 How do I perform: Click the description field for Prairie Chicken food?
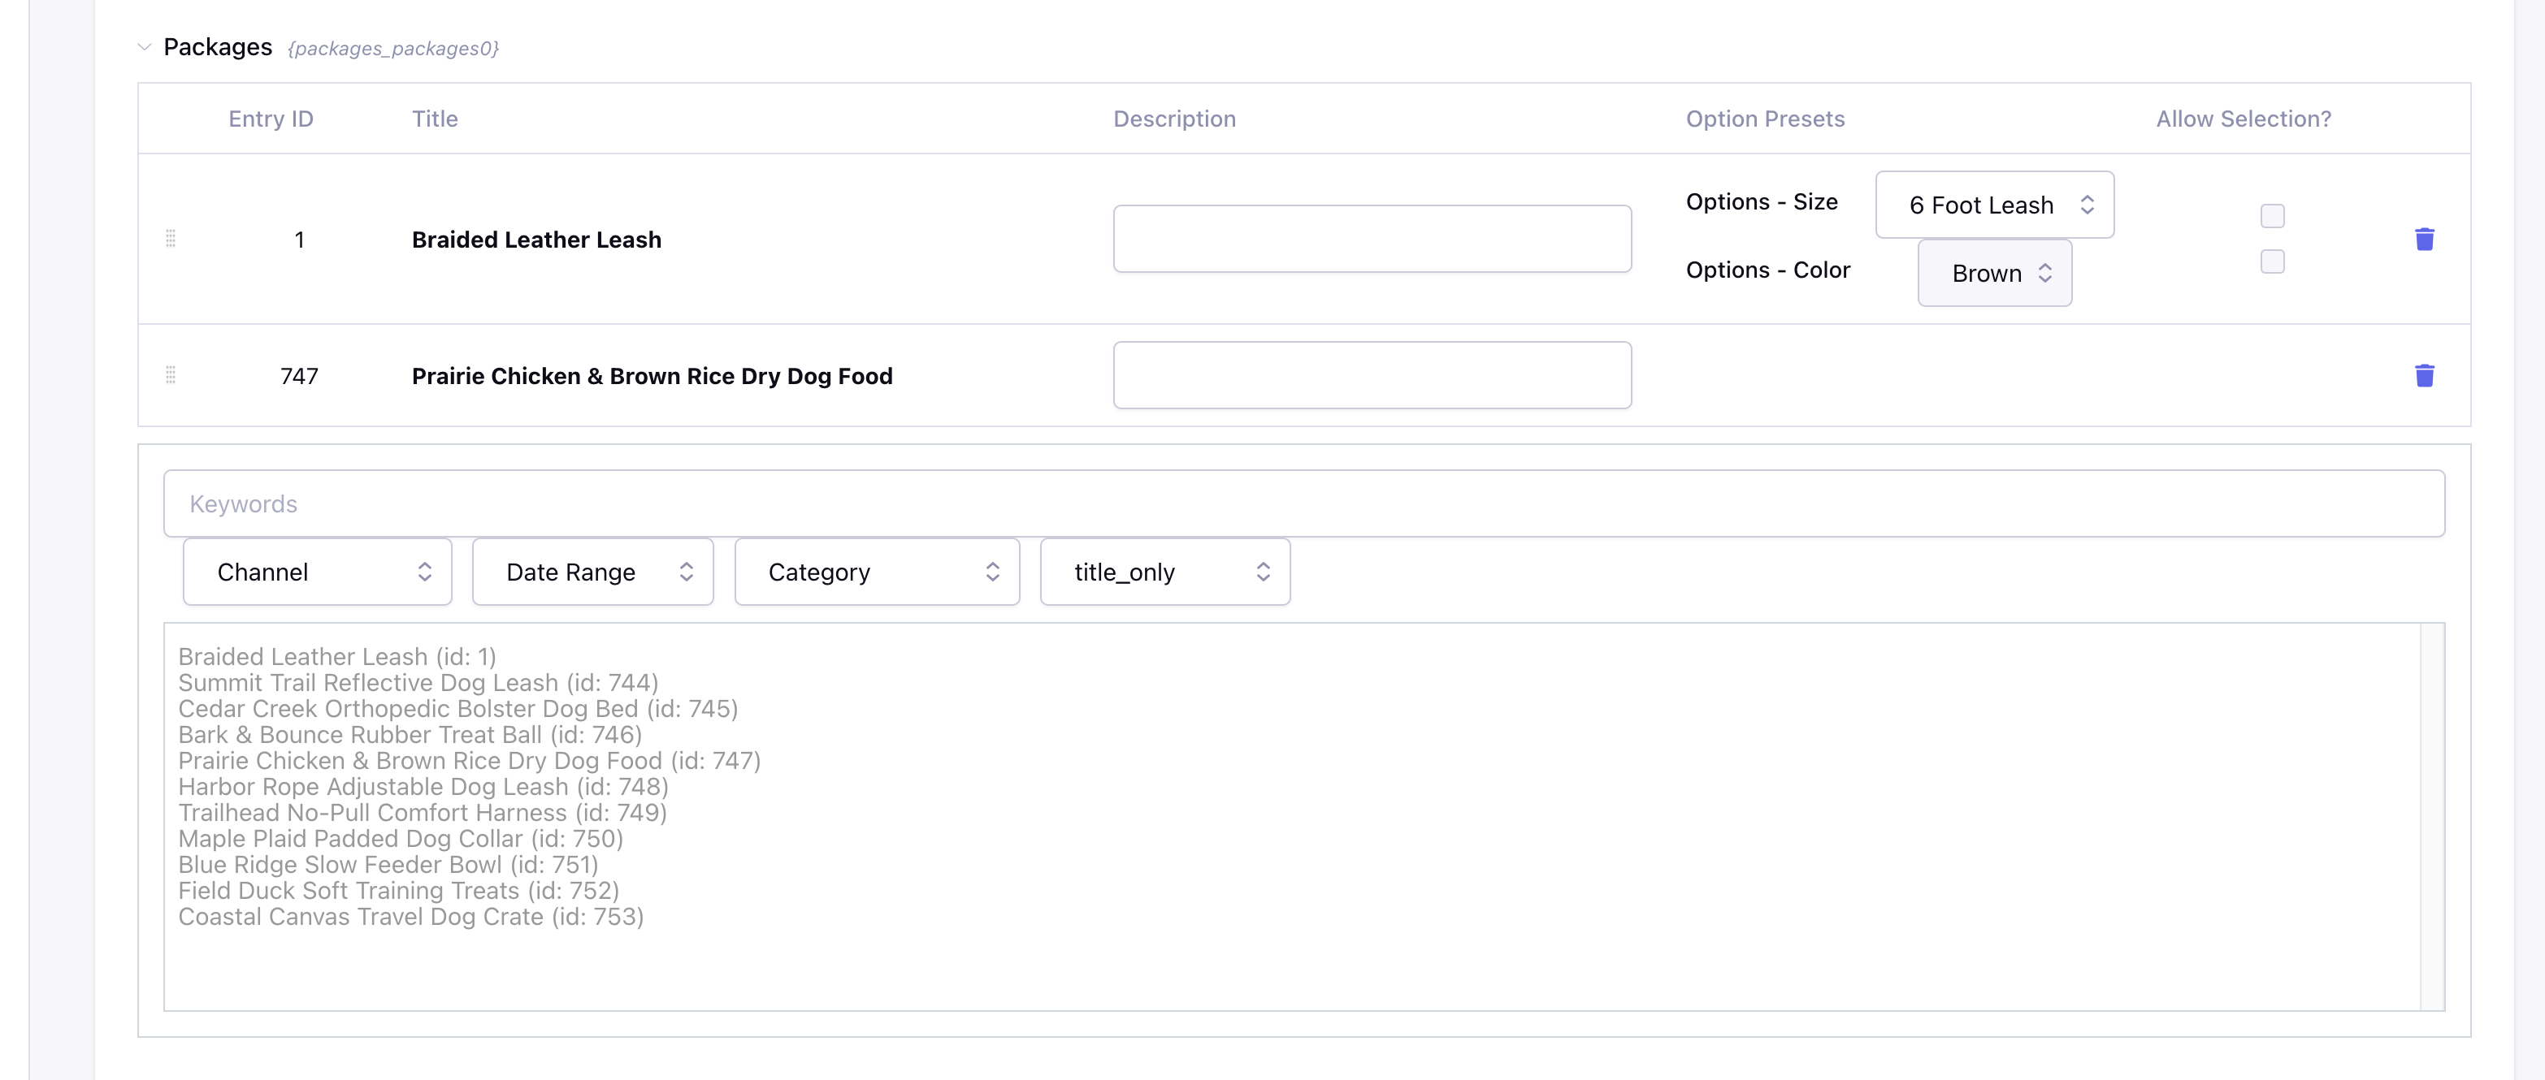point(1372,375)
